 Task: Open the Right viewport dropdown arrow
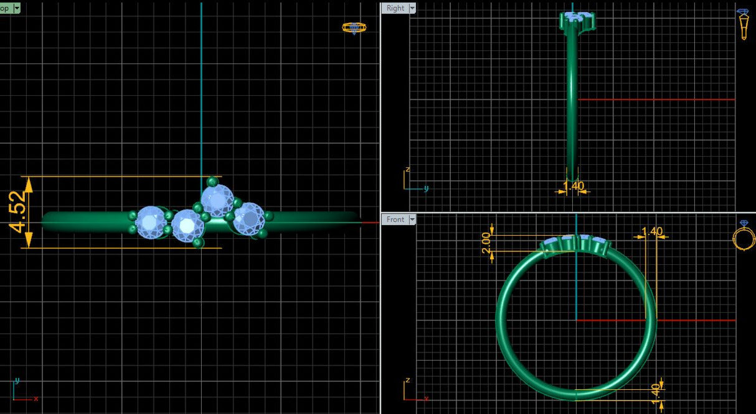pyautogui.click(x=412, y=8)
